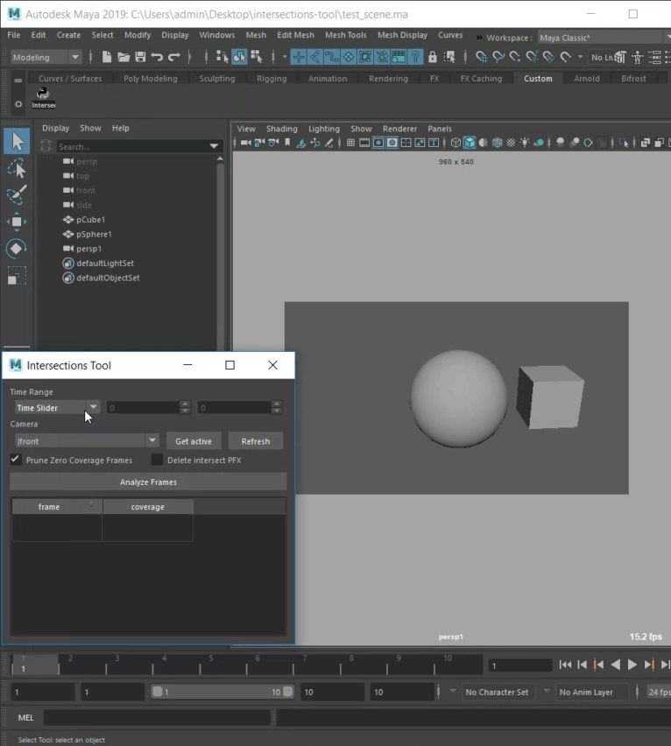The height and width of the screenshot is (746, 671).
Task: Check Delete intersect PFX option
Action: (x=157, y=460)
